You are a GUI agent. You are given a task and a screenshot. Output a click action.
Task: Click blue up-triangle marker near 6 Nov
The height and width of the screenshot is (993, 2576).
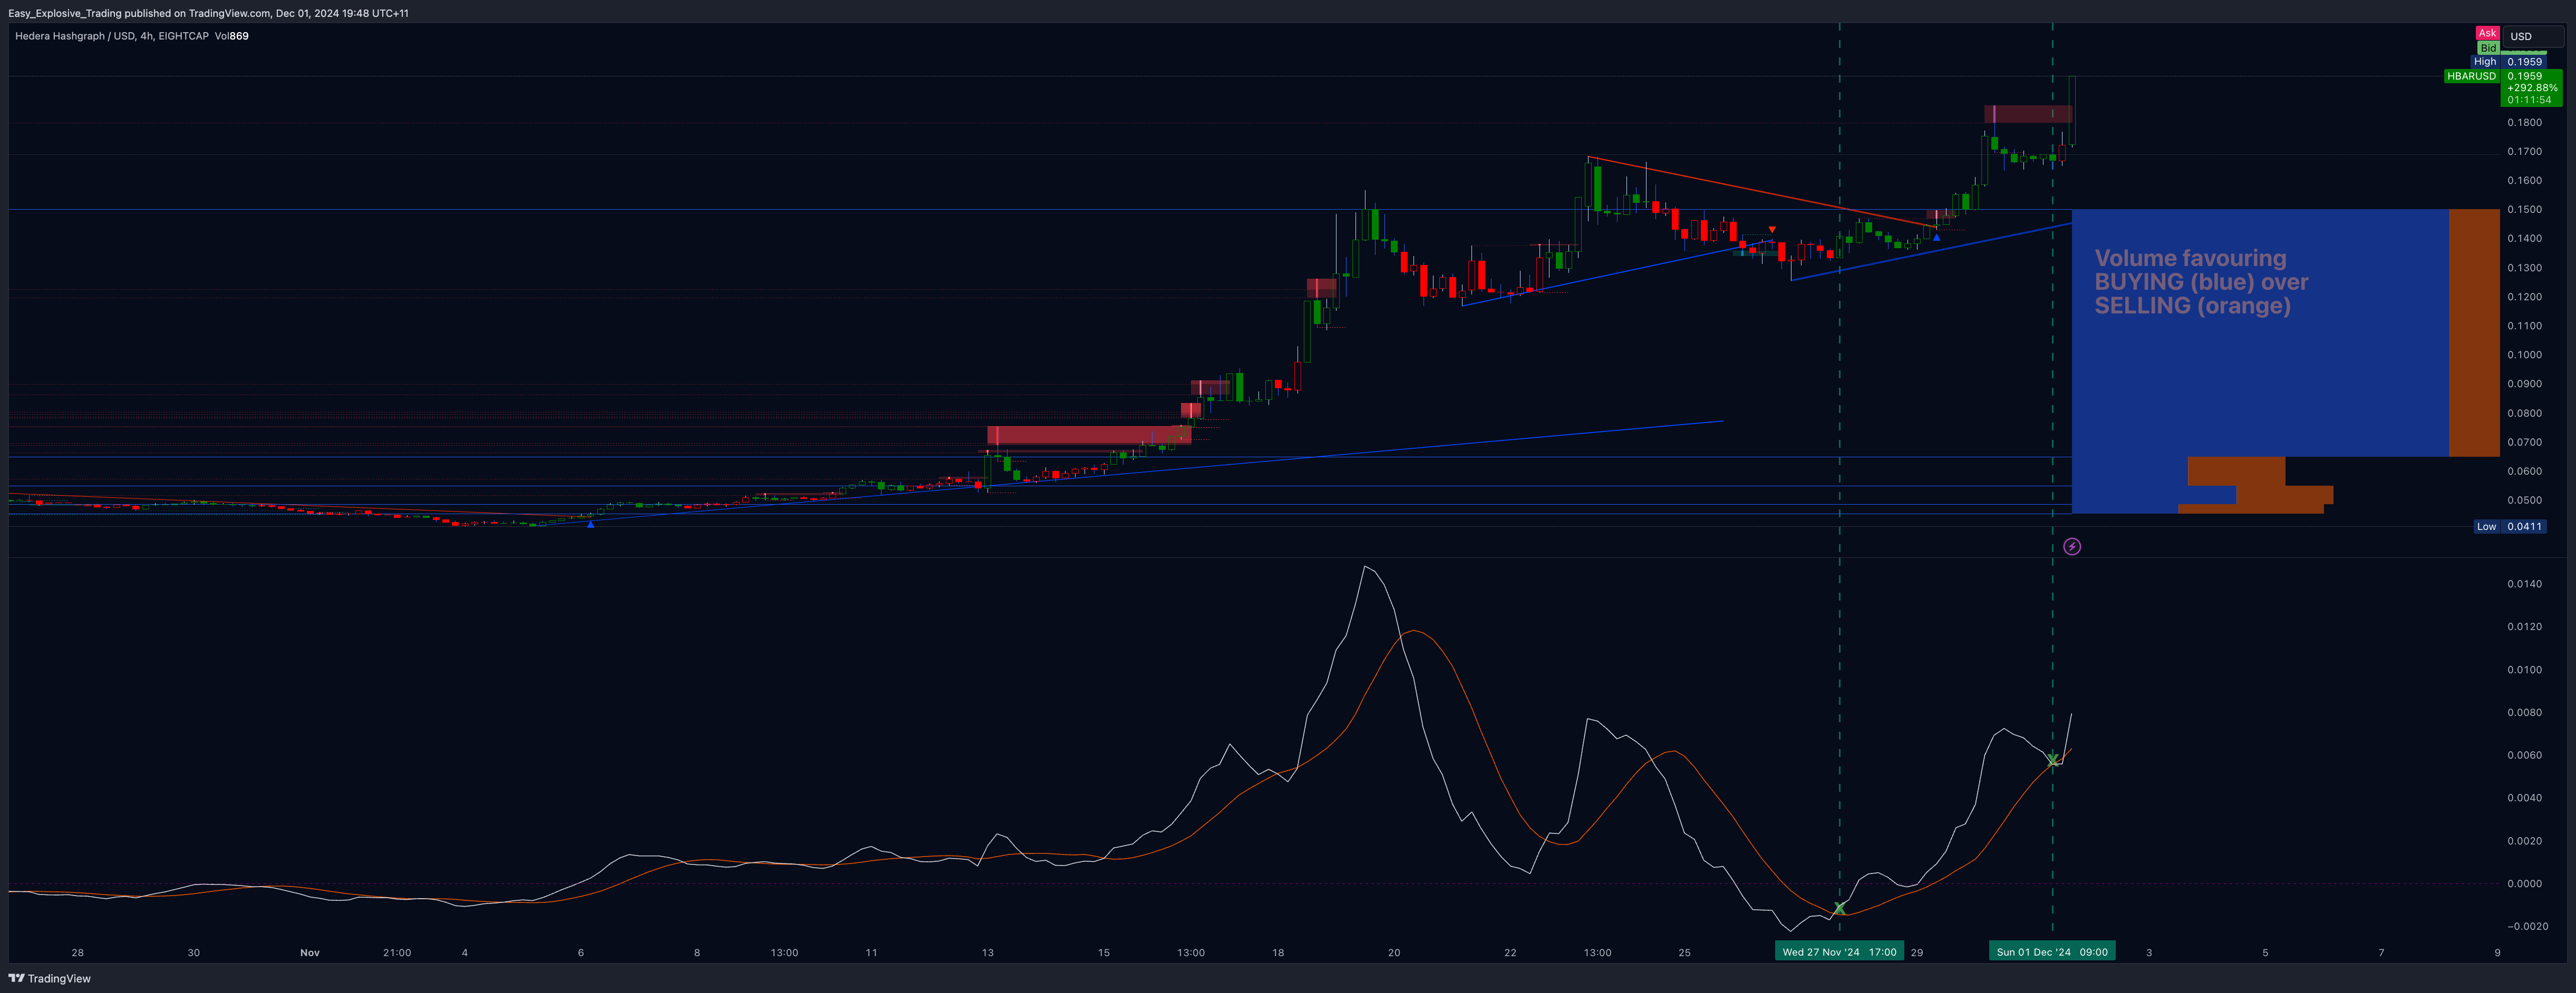tap(590, 524)
